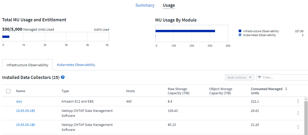Click the scrollbar up arrow in the table
The width and height of the screenshot is (308, 135).
[x=306, y=99]
